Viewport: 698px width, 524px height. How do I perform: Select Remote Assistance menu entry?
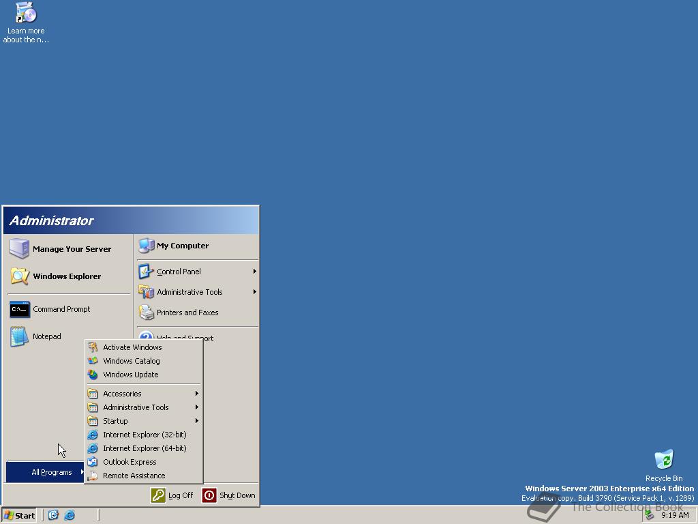(x=144, y=476)
